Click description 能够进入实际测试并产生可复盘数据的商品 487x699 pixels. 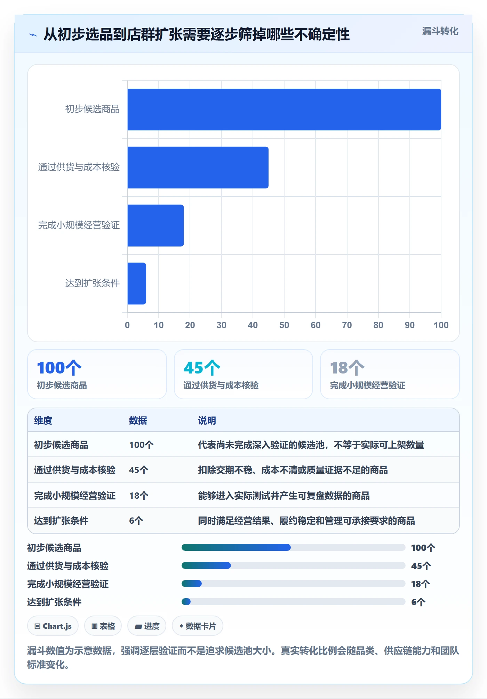[x=284, y=496]
